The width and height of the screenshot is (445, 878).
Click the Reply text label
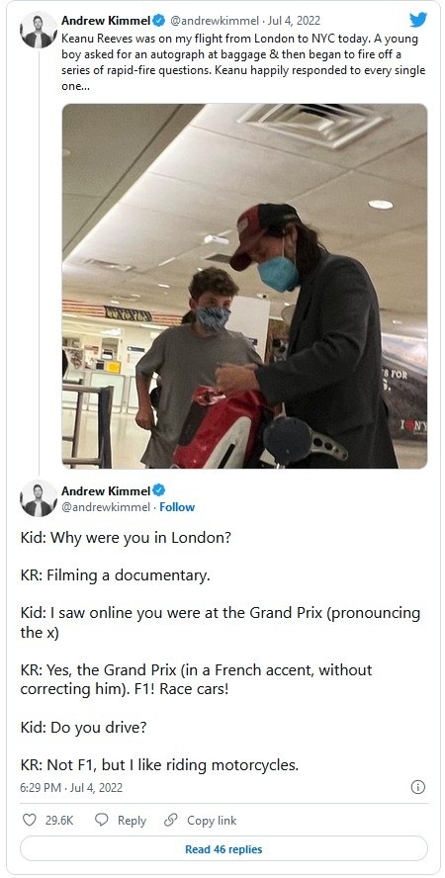132,821
